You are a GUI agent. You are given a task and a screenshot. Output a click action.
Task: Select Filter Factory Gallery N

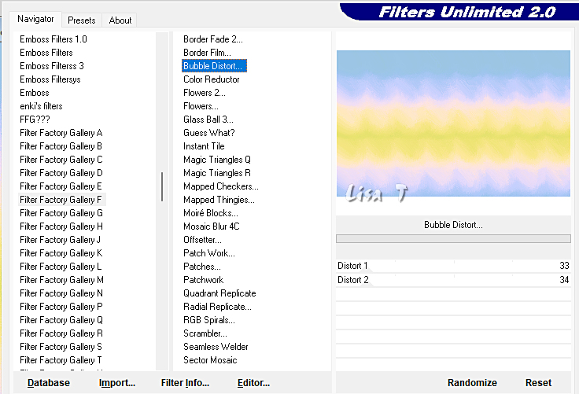61,293
